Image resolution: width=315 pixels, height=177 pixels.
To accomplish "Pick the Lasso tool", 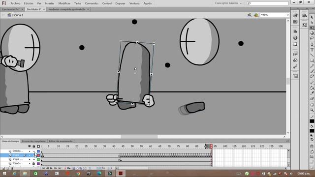I will [312, 38].
